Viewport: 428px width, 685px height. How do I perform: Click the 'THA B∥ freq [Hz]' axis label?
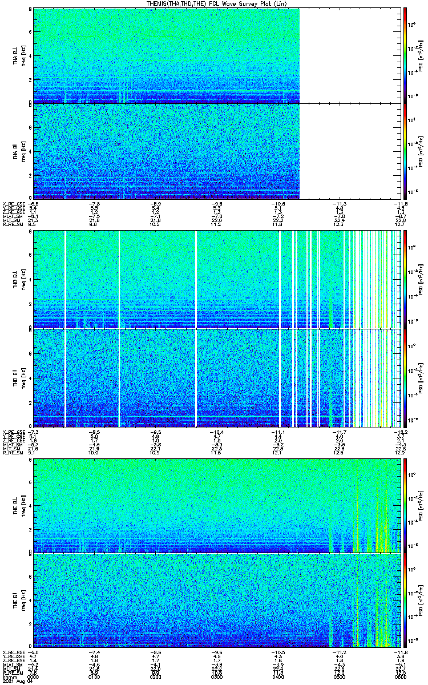pos(19,151)
